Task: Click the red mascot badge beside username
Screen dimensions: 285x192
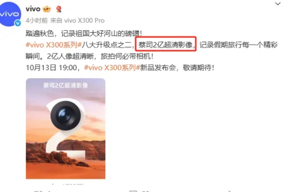Action: (58, 9)
